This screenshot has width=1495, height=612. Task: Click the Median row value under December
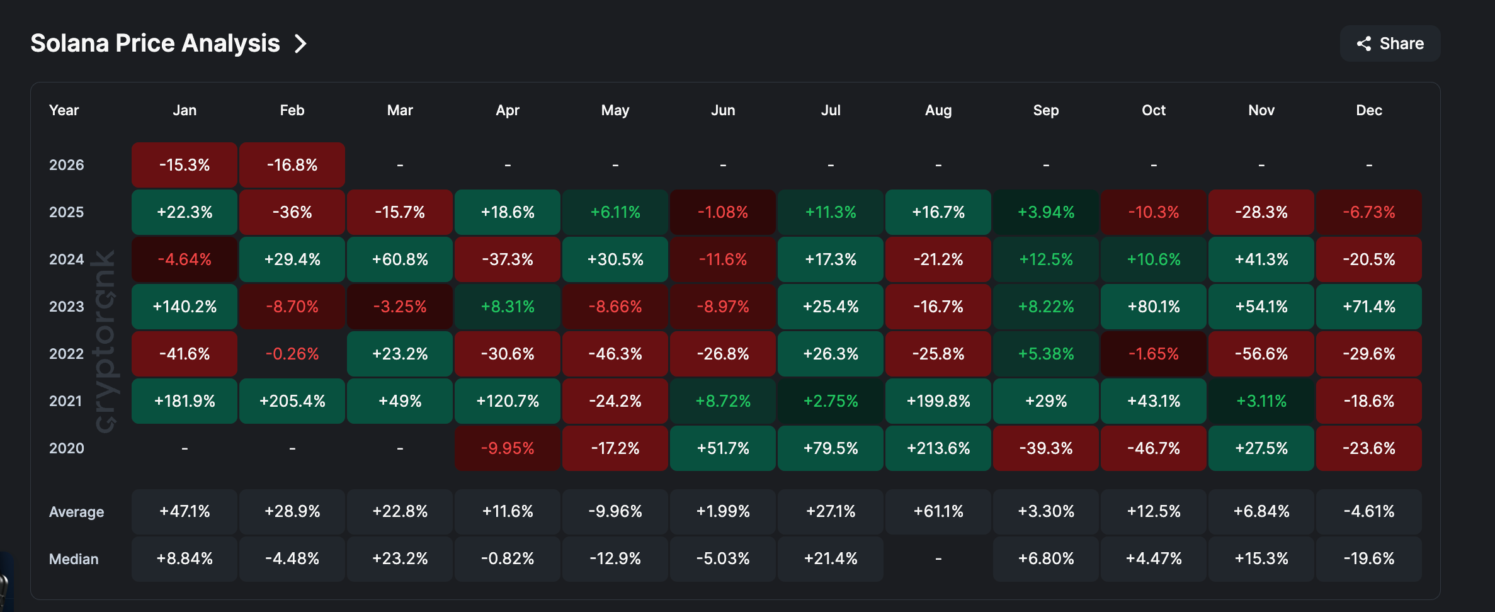pos(1368,558)
